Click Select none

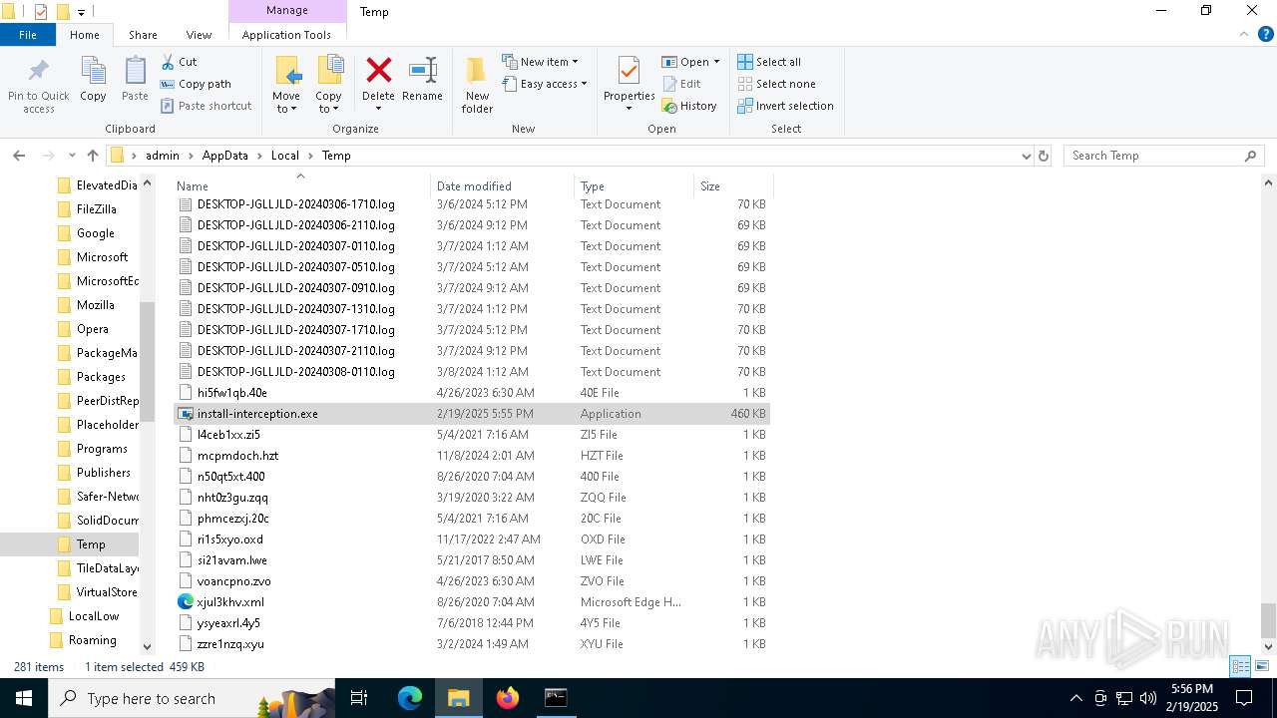776,84
